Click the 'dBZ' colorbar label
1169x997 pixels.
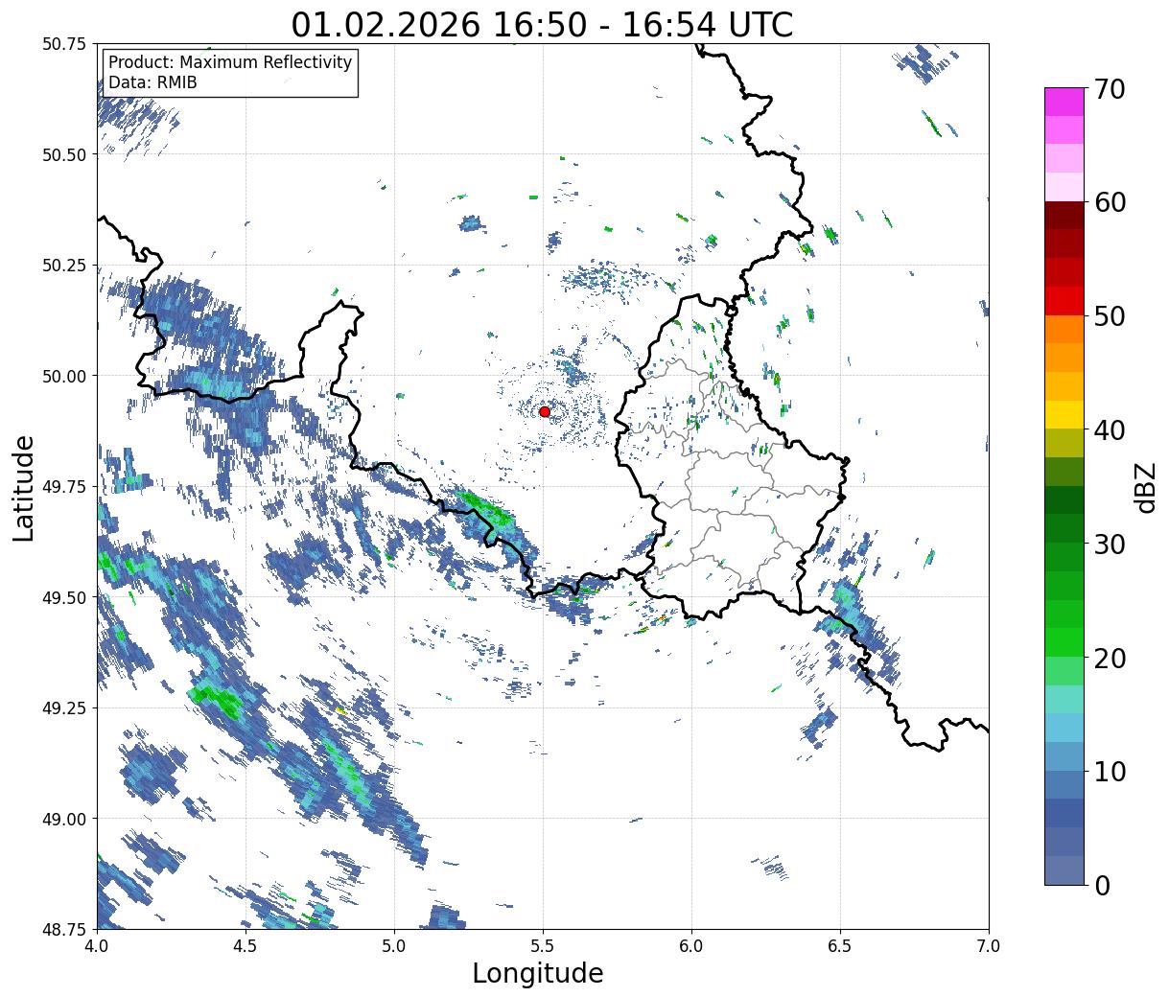[x=1145, y=487]
